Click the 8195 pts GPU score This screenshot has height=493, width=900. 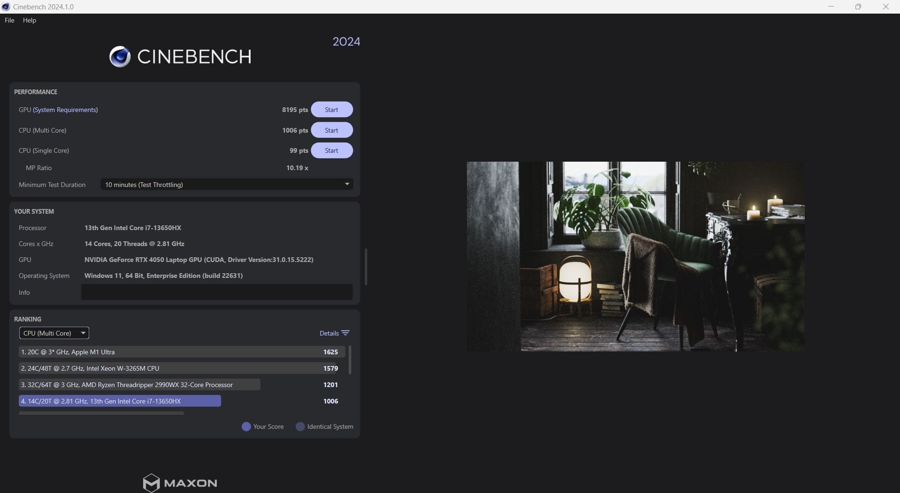295,110
